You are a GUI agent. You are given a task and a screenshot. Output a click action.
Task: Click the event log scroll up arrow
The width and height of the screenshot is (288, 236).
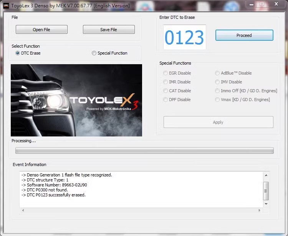tap(266, 175)
